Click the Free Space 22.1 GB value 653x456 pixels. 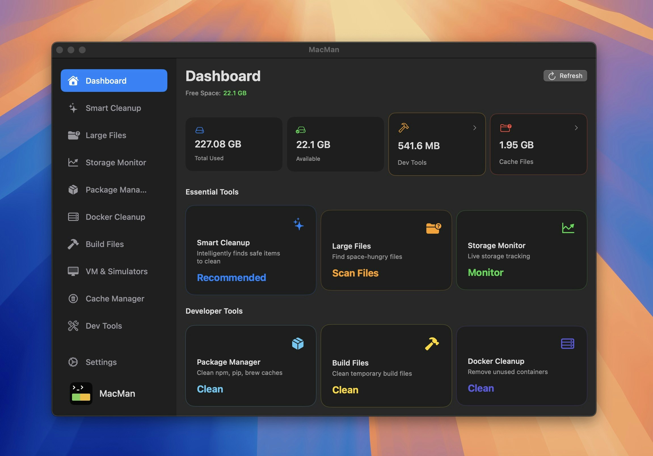235,93
